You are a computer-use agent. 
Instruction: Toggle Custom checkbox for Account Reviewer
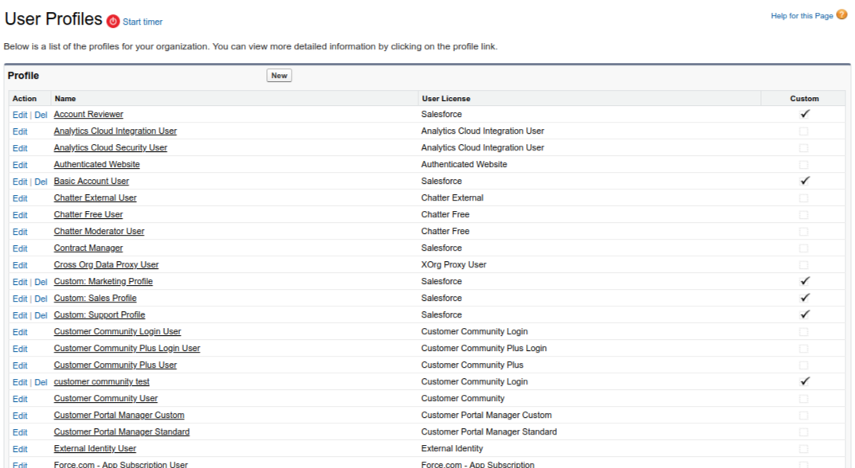[x=804, y=115]
